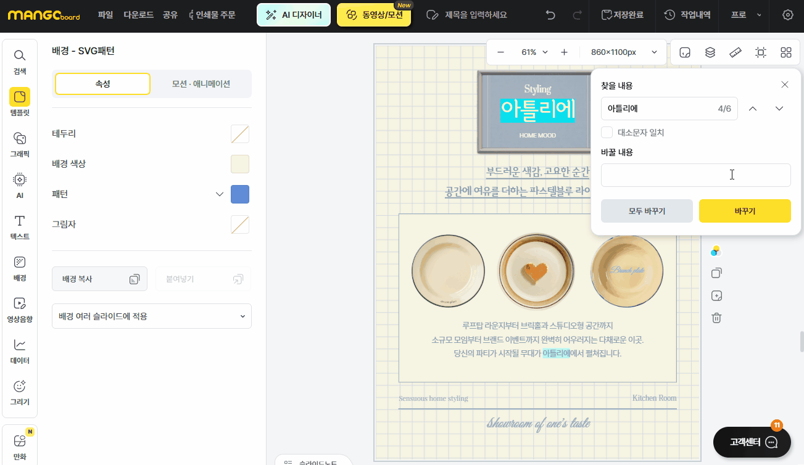Select the 그리기 drawing tool
Viewport: 804px width, 465px height.
tap(20, 392)
